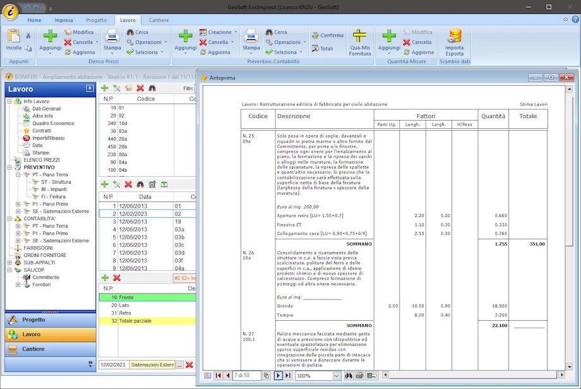Viewport: 581px width, 389px height.
Task: Click binoculars search icon in preview toolbar
Action: click(x=349, y=376)
